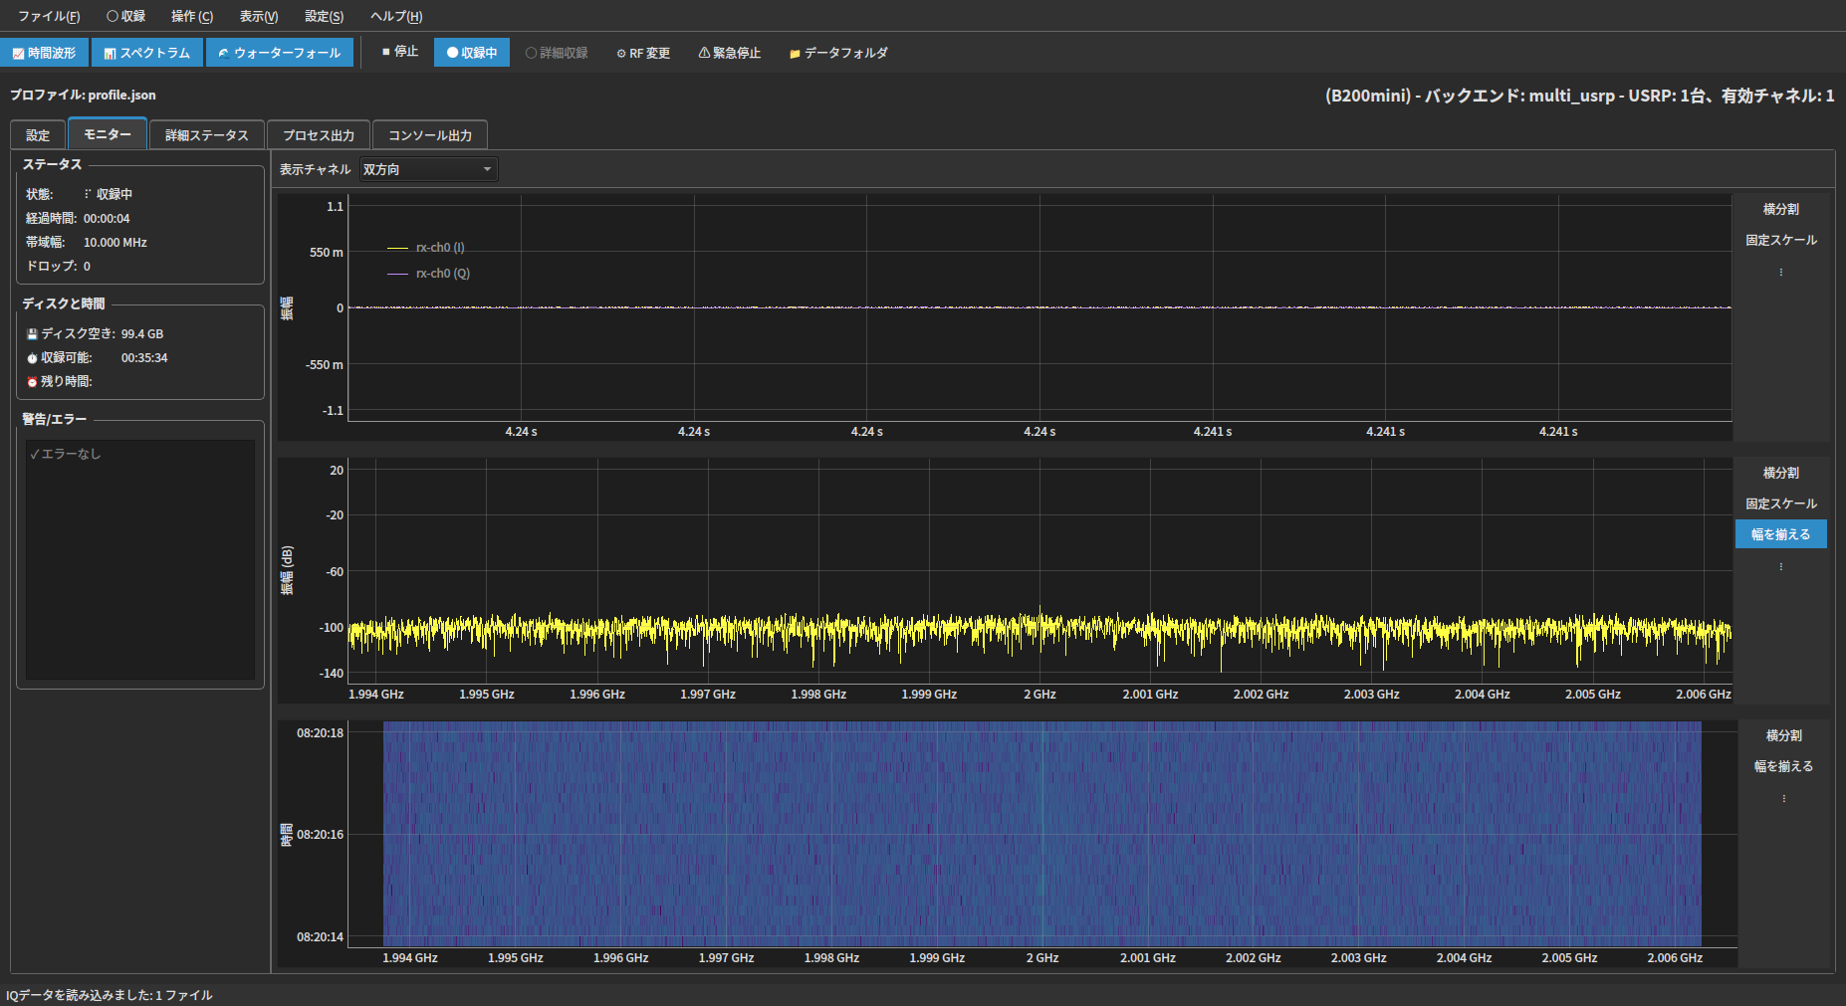
Task: Switch to the 詳細ステータス tab
Action: click(207, 135)
